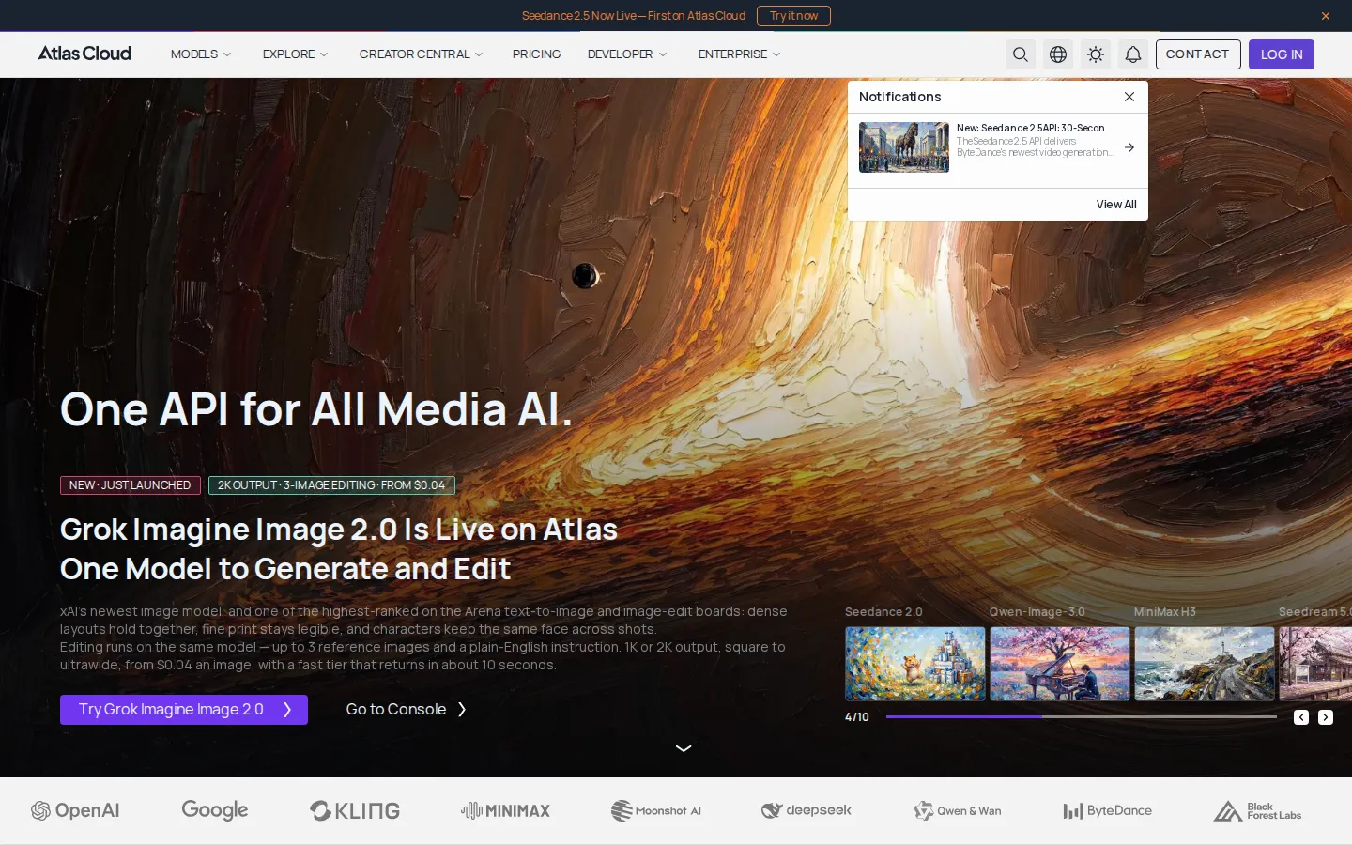Click the Atlas Cloud logo
Screen dimensions: 1352x845
84,54
